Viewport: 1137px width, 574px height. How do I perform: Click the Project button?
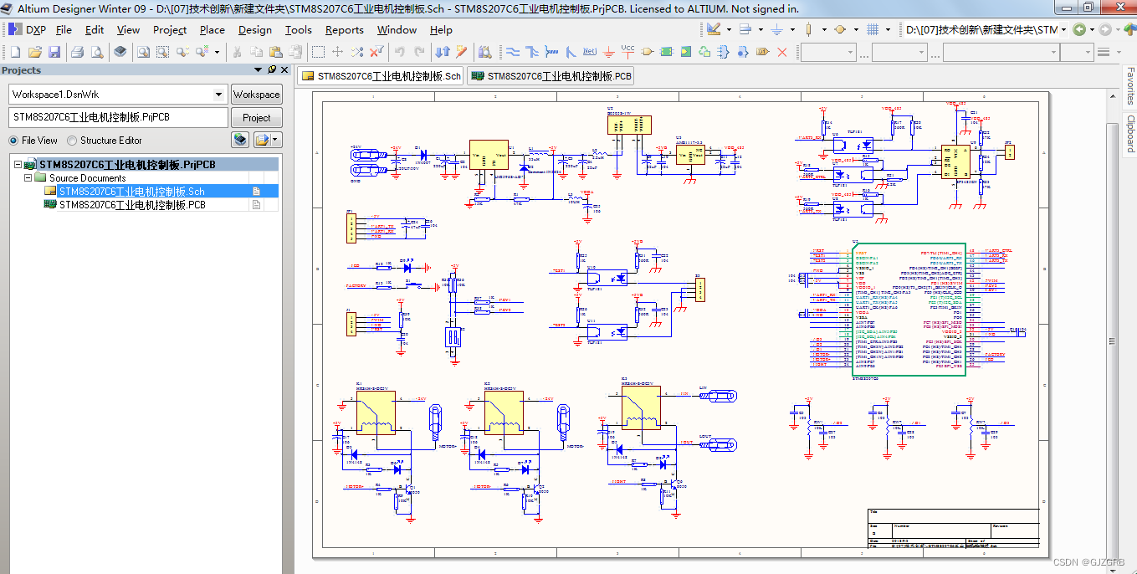(x=257, y=117)
